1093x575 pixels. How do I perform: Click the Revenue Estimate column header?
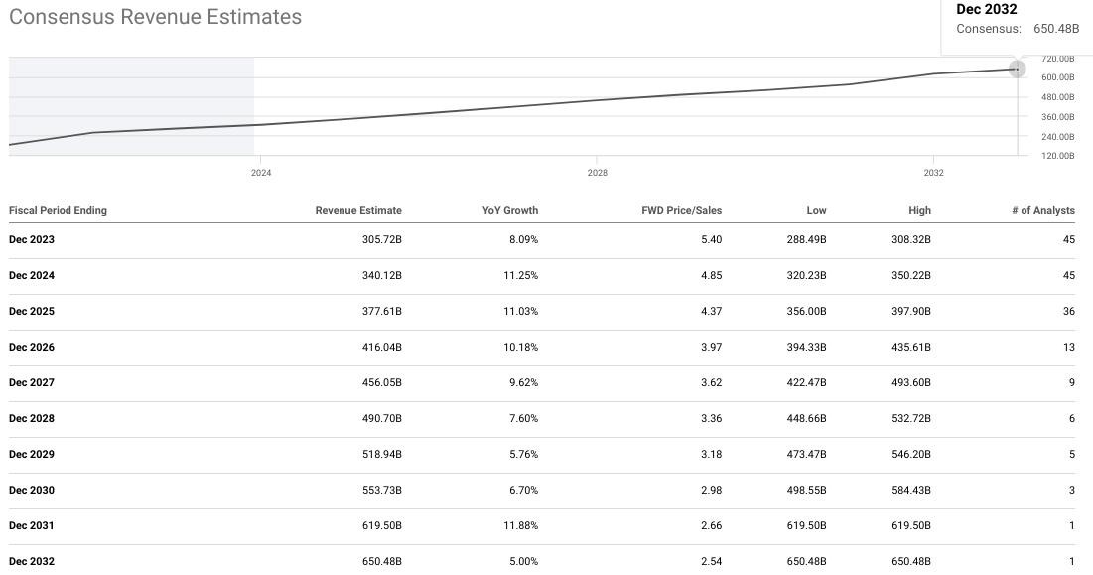pos(358,211)
